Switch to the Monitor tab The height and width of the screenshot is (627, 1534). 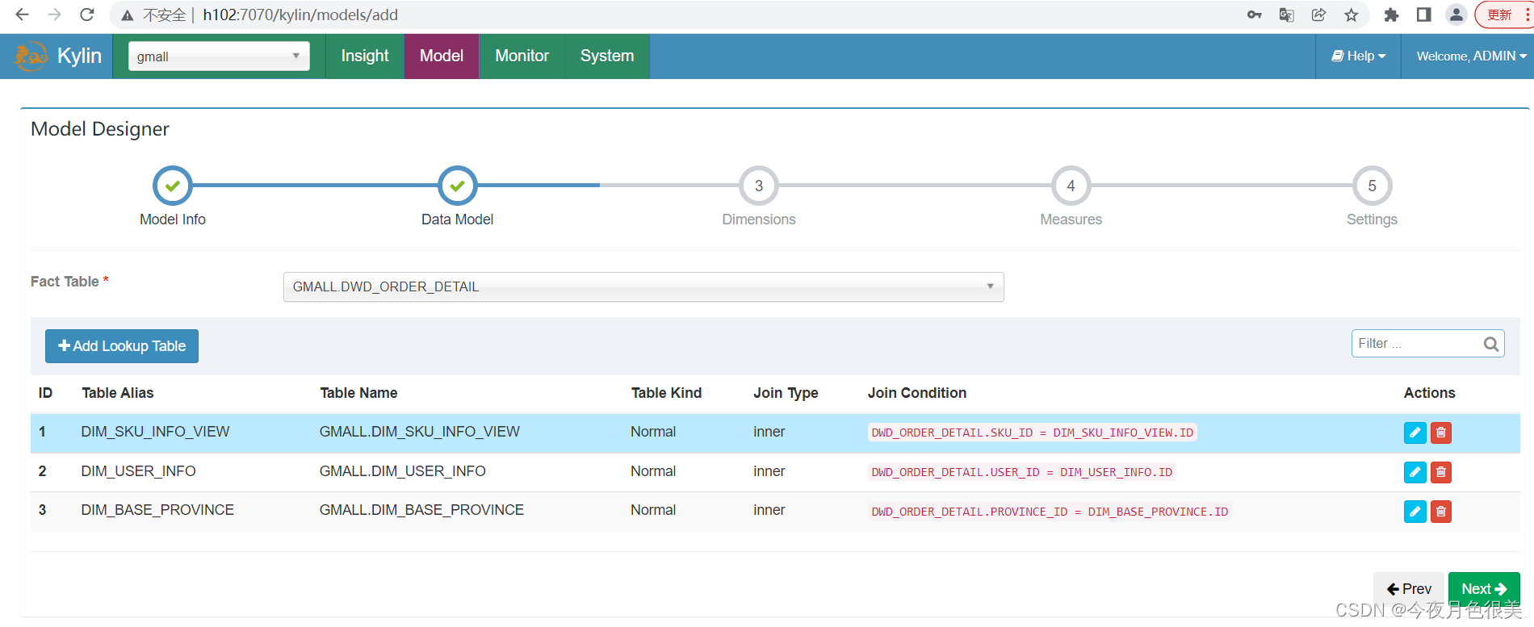pos(522,56)
